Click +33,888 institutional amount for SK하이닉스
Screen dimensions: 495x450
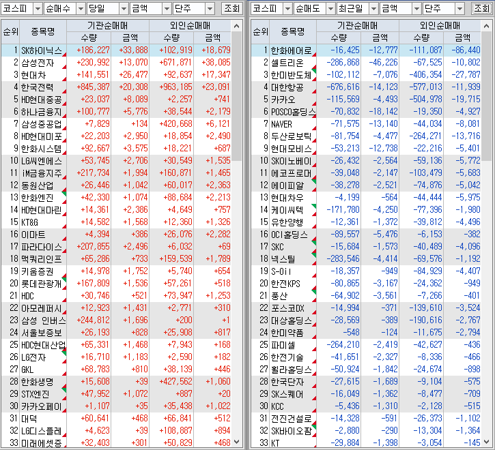click(x=134, y=50)
